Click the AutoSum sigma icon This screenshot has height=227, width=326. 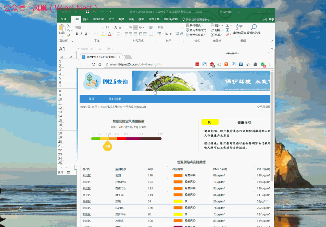[x=227, y=25]
